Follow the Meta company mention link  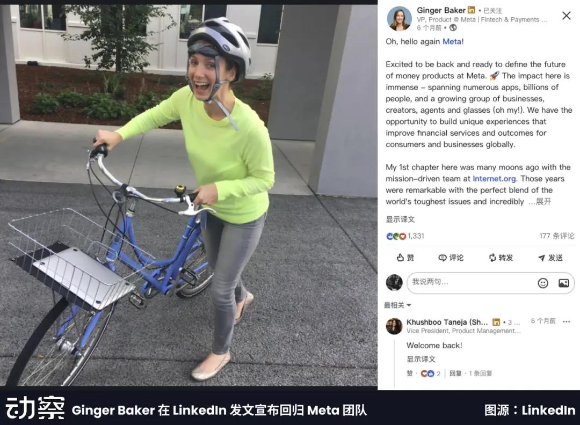(452, 41)
